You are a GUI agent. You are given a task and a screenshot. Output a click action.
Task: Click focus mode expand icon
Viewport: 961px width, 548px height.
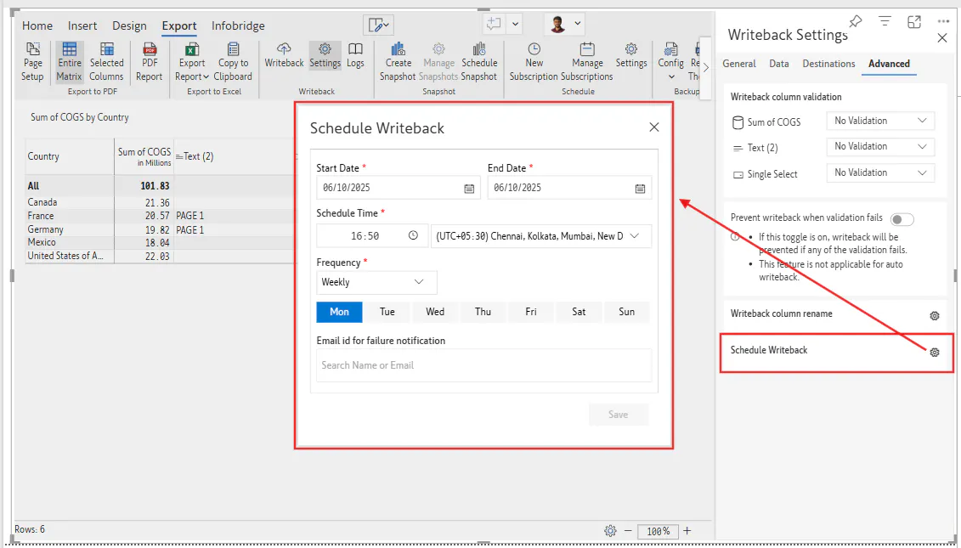(x=913, y=21)
